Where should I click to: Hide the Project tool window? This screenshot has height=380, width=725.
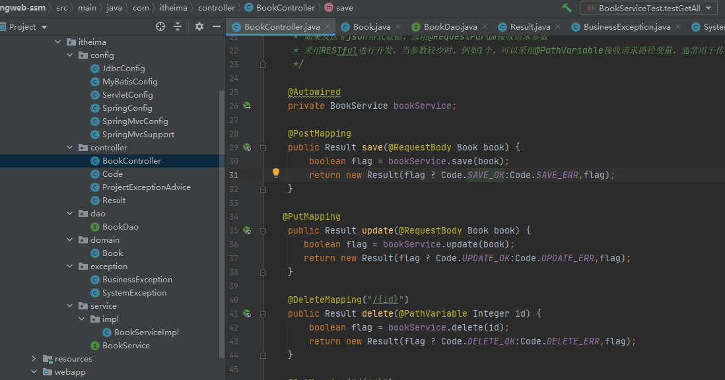tap(217, 26)
